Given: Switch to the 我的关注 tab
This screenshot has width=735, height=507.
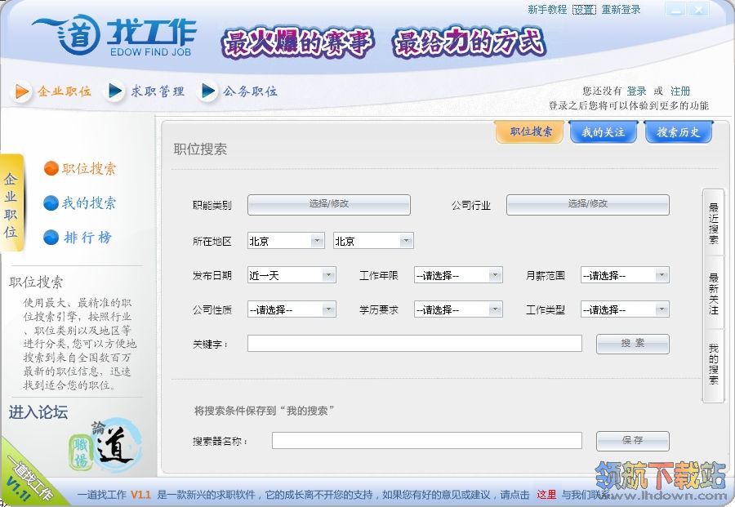Looking at the screenshot, I should [x=604, y=132].
